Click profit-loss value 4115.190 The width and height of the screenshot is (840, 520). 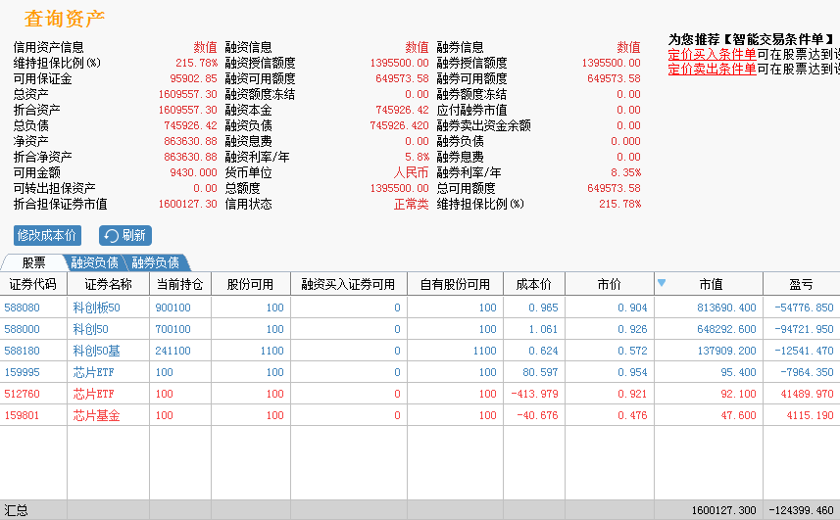tap(810, 415)
